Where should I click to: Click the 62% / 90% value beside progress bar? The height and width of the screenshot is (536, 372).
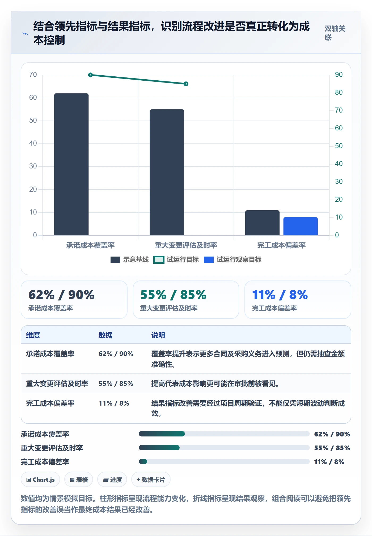click(332, 434)
